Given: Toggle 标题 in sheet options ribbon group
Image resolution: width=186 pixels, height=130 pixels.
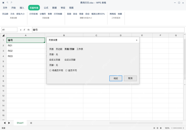Looking at the screenshot, I should point(120,14).
